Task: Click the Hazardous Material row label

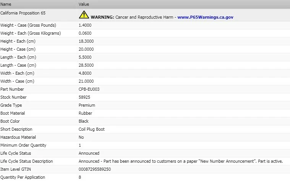Action: click(x=18, y=137)
